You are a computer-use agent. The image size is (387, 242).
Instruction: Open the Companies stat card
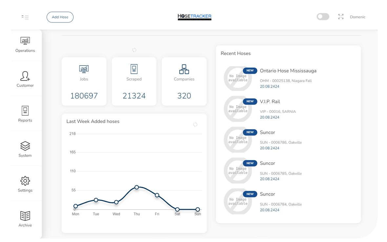pyautogui.click(x=184, y=81)
